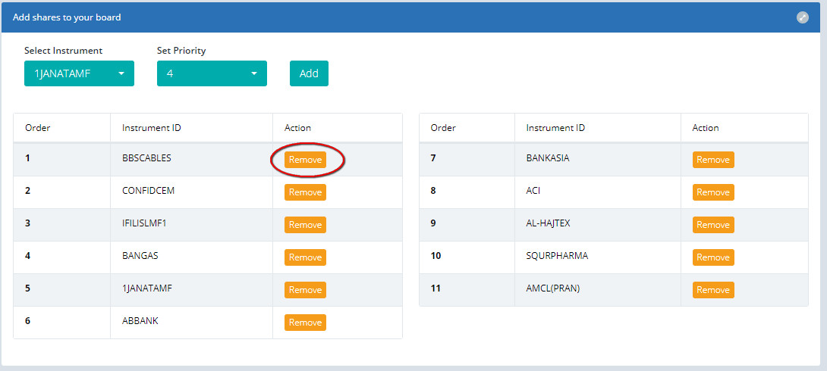
Task: Remove BBSCABLES from the board
Action: (305, 160)
